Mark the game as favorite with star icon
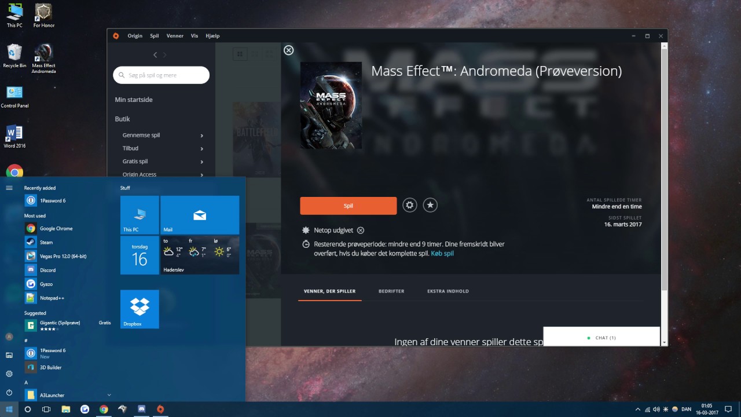741x417 pixels. click(x=430, y=205)
